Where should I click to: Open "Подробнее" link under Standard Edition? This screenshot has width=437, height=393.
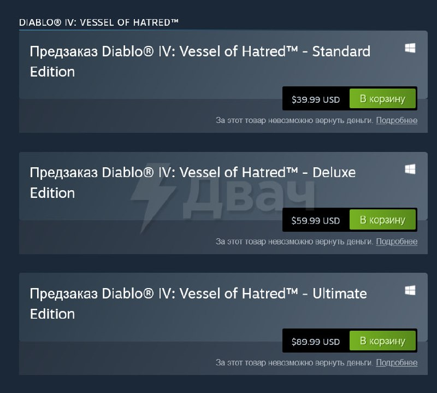(x=397, y=120)
